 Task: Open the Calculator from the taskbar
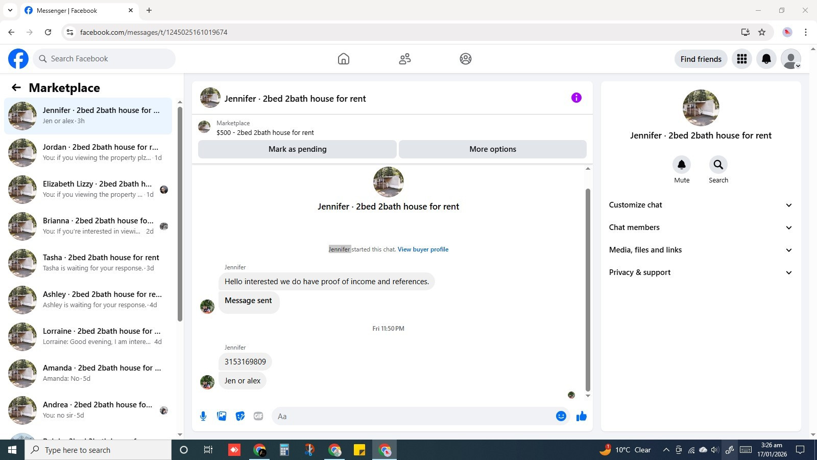[284, 450]
